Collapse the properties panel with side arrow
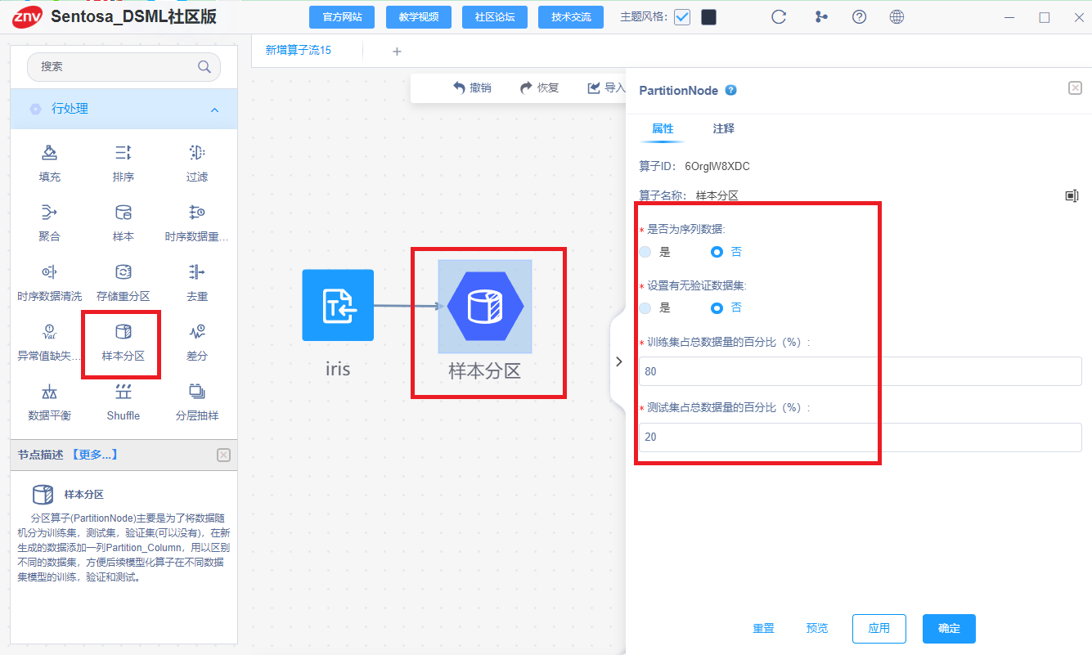This screenshot has width=1092, height=655. tap(618, 361)
